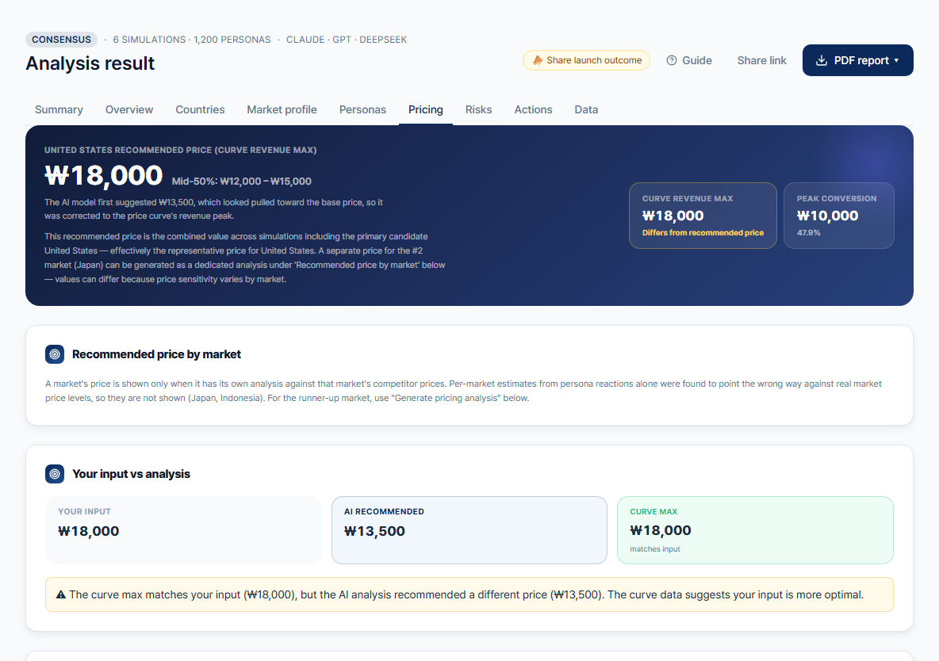The image size is (939, 661).
Task: Click the paragraph starting "The AI model first suggested"
Action: (214, 209)
